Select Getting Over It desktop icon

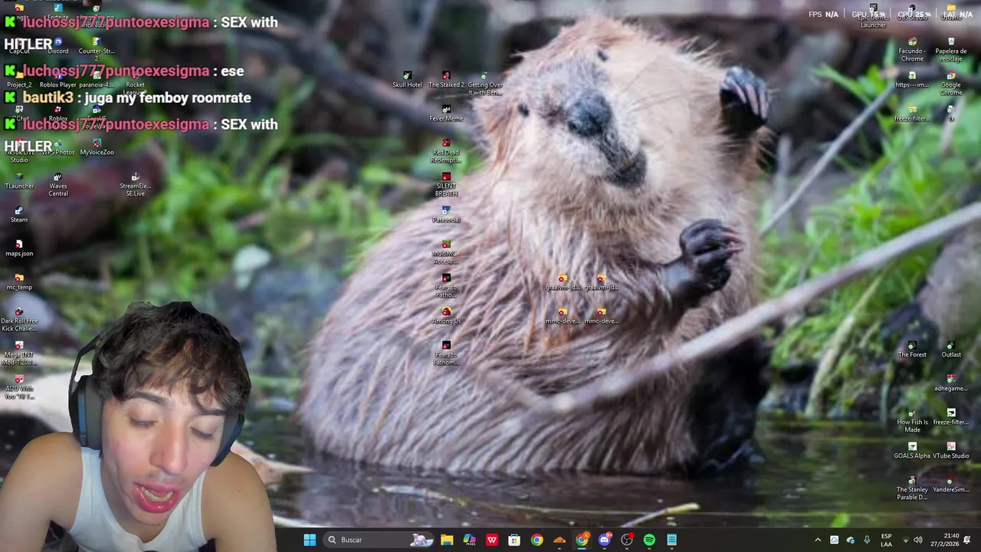pyautogui.click(x=484, y=84)
